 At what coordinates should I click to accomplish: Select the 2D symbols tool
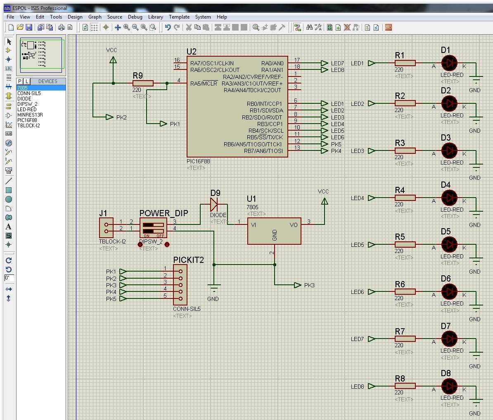9,236
